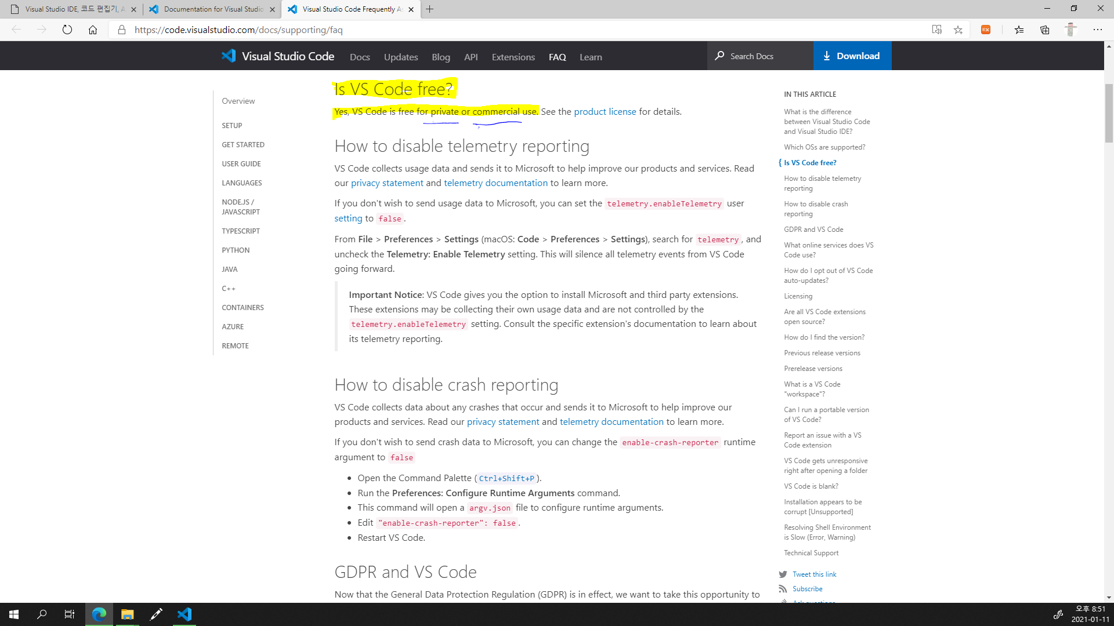Click the Subscribe RSS link
Screen dimensions: 1114x626
click(807, 588)
